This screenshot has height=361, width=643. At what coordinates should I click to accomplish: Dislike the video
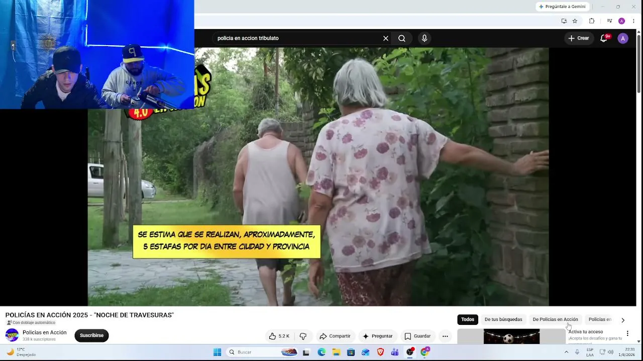(303, 336)
